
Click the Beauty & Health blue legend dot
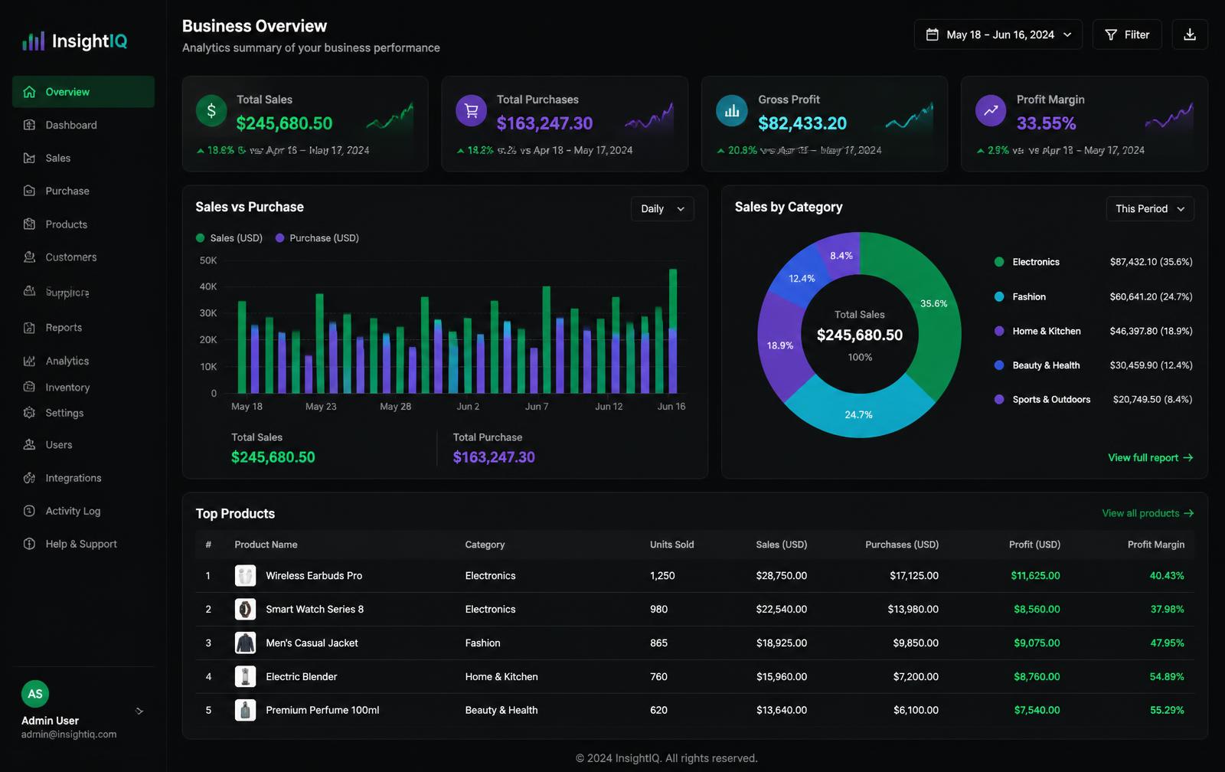click(x=999, y=365)
